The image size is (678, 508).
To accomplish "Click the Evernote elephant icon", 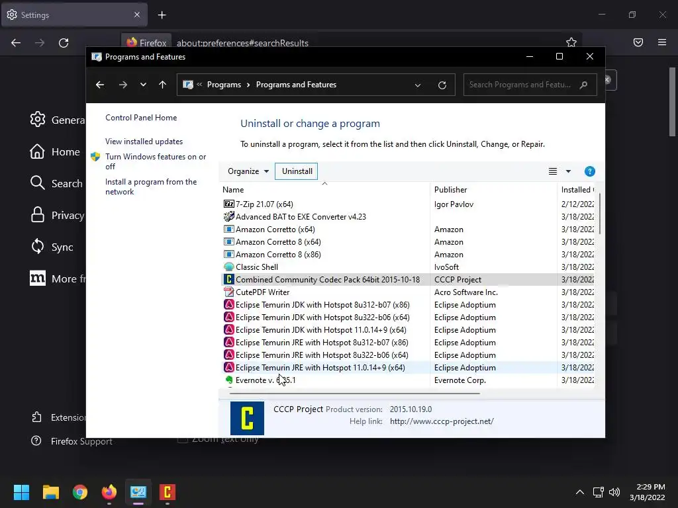I will click(228, 380).
